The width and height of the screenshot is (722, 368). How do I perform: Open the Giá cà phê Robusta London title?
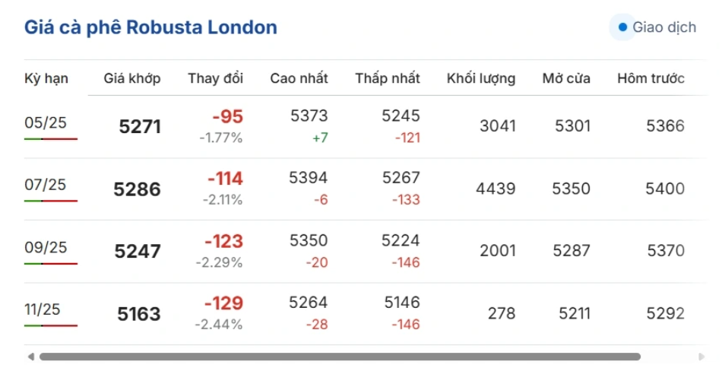coord(150,28)
